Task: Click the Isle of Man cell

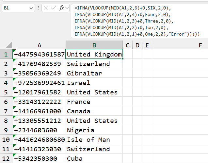Action: [x=94, y=140]
